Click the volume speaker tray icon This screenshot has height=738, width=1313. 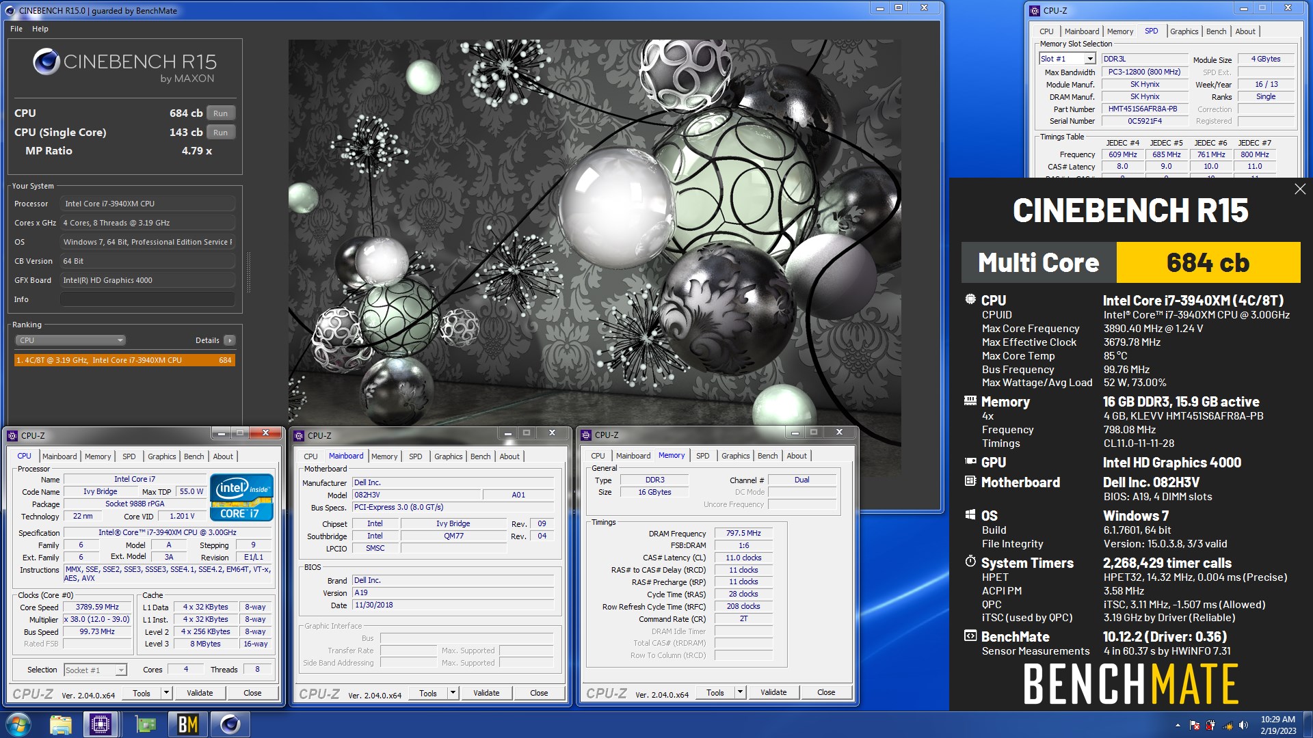coord(1243,725)
